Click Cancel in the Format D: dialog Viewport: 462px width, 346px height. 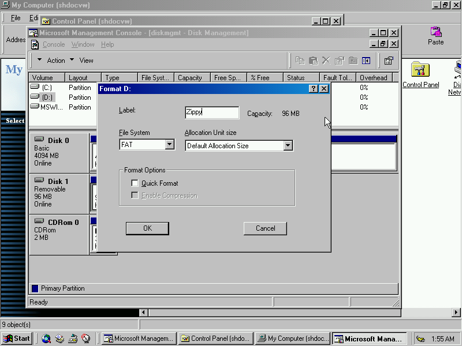pos(265,228)
